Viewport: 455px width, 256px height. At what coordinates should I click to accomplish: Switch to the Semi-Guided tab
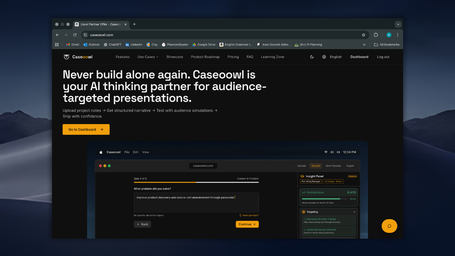pos(333,166)
